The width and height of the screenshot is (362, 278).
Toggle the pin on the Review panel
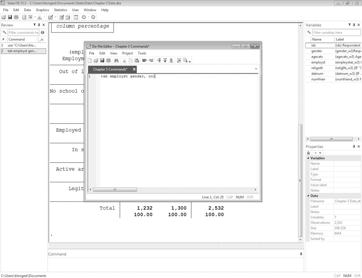[x=39, y=25]
